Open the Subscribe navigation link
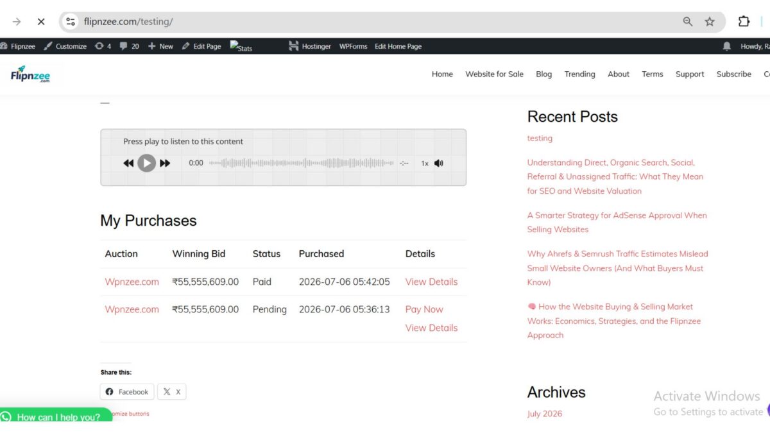770x433 pixels. 733,74
